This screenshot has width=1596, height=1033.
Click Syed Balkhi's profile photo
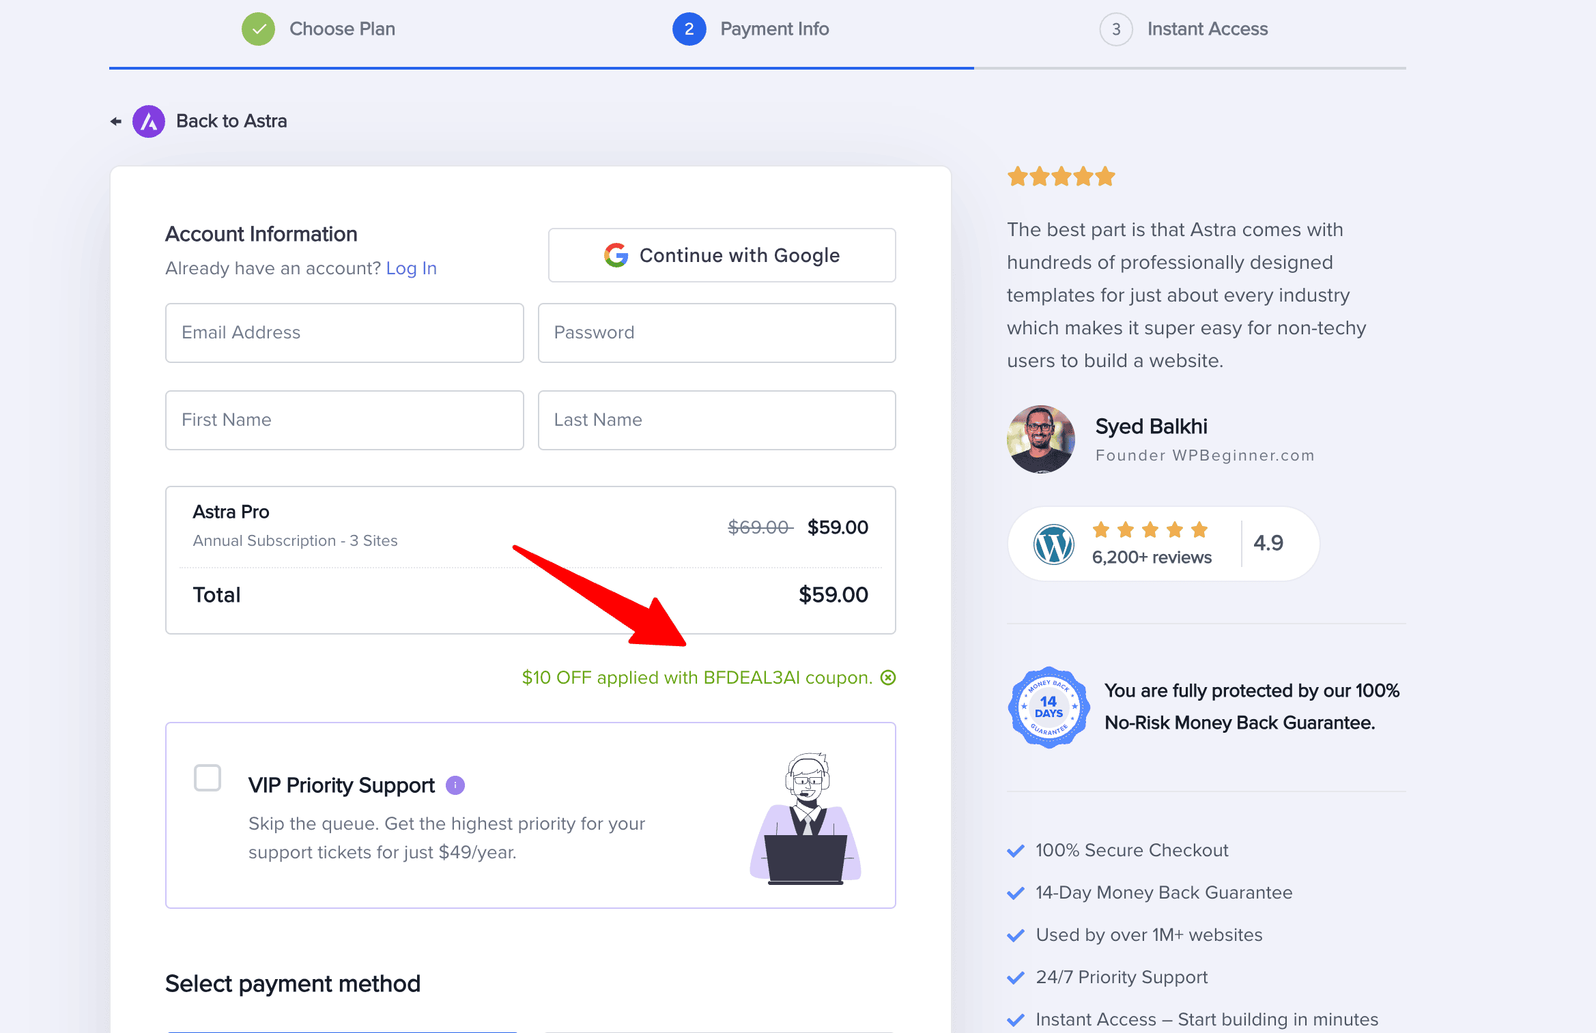(1041, 439)
